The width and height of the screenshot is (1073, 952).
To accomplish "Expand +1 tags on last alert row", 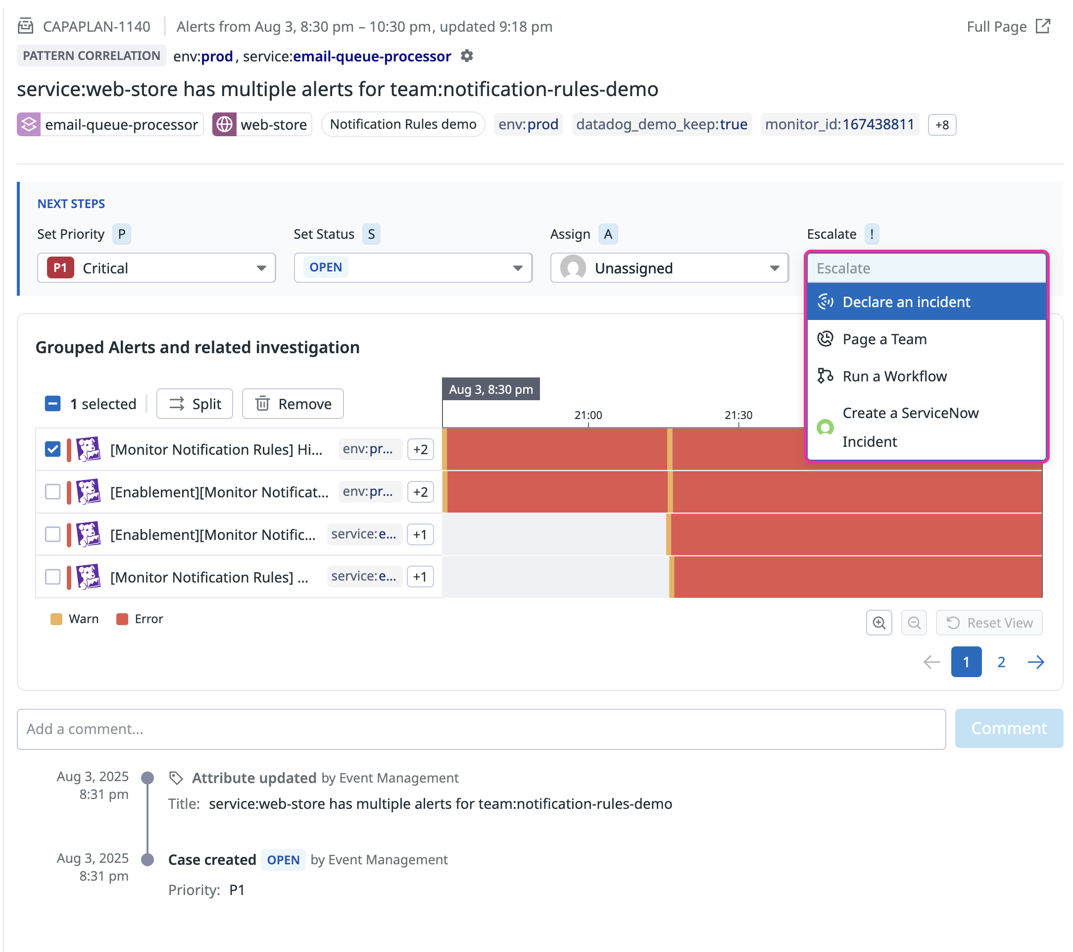I will tap(420, 577).
